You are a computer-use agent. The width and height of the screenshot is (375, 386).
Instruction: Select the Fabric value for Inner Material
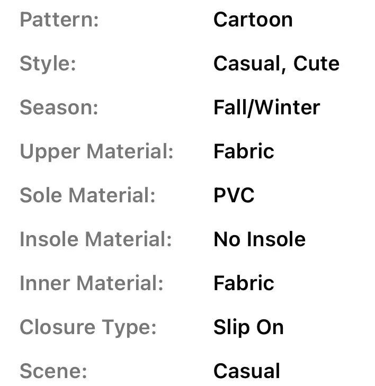[x=244, y=283]
